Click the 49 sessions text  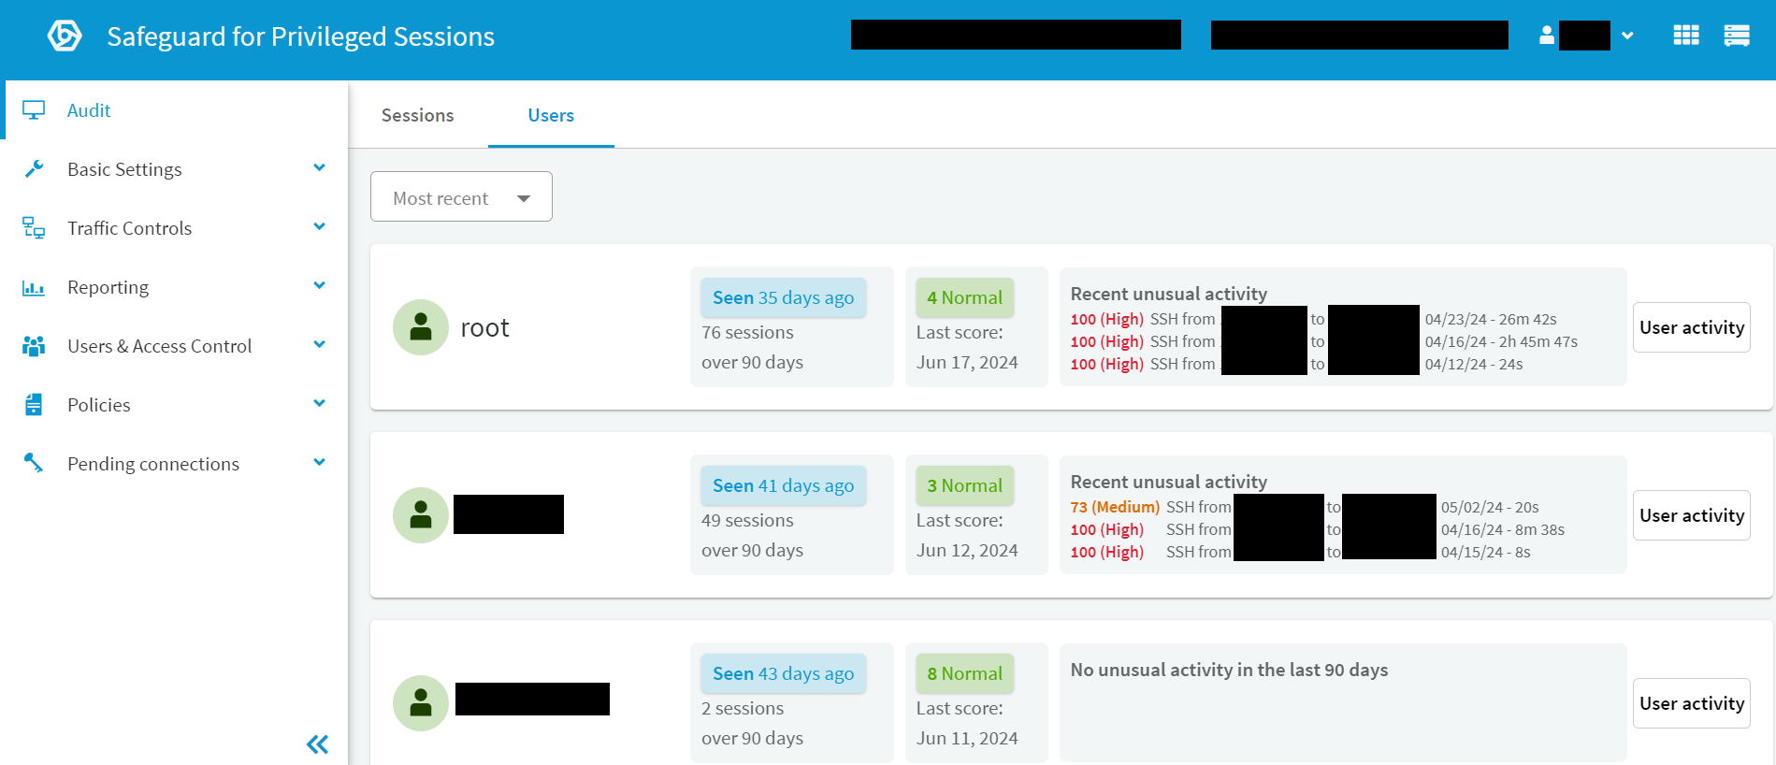pyautogui.click(x=747, y=520)
